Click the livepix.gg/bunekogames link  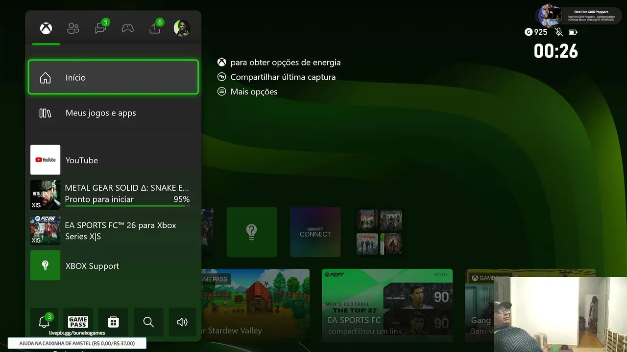[x=77, y=333]
